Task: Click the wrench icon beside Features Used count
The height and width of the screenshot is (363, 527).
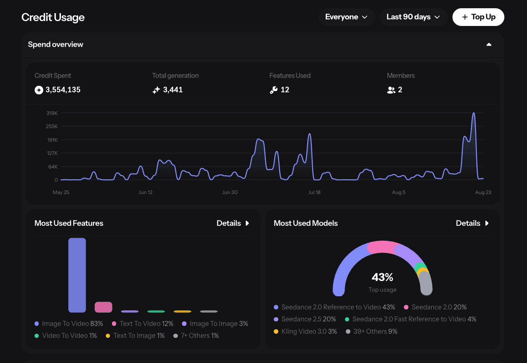Action: pos(273,90)
